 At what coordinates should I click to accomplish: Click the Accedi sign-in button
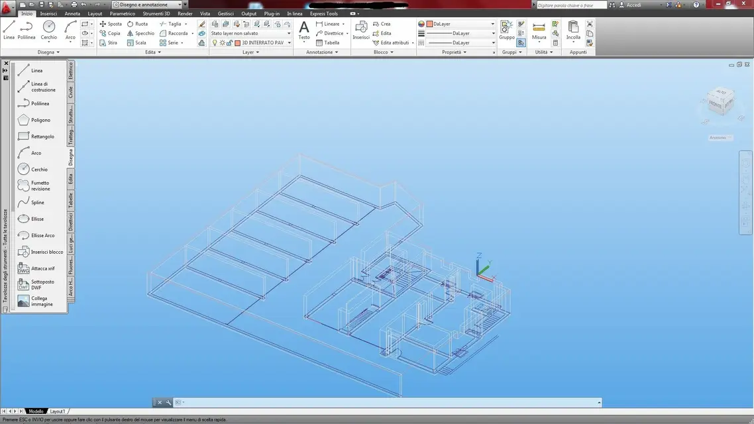point(630,5)
